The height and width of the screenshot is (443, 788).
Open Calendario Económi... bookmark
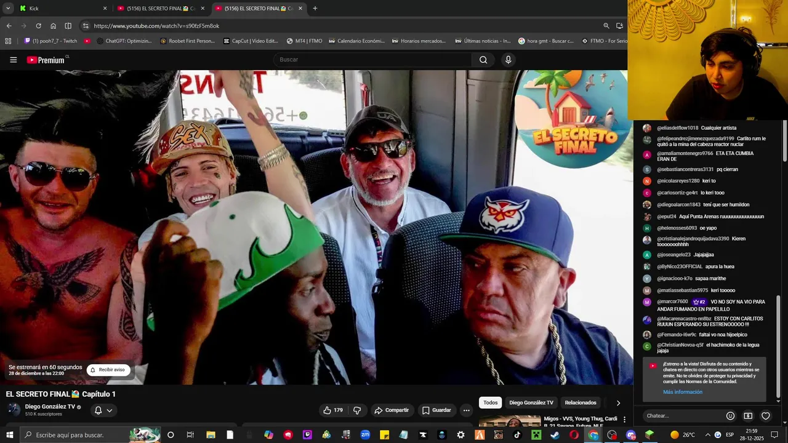356,41
